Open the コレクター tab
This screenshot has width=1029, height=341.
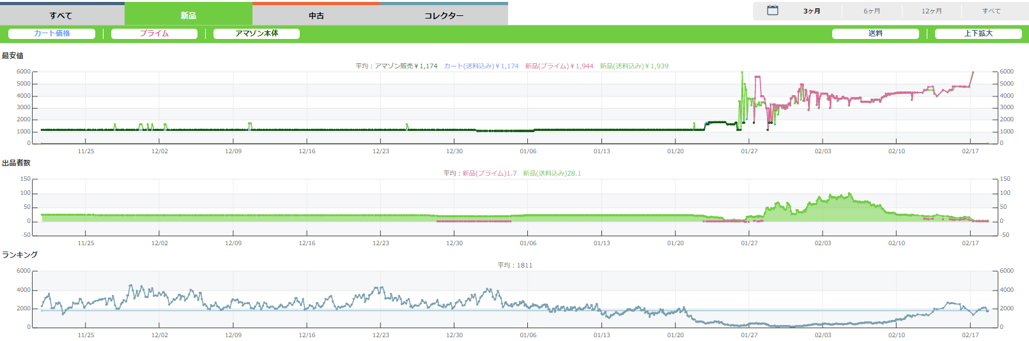[444, 15]
